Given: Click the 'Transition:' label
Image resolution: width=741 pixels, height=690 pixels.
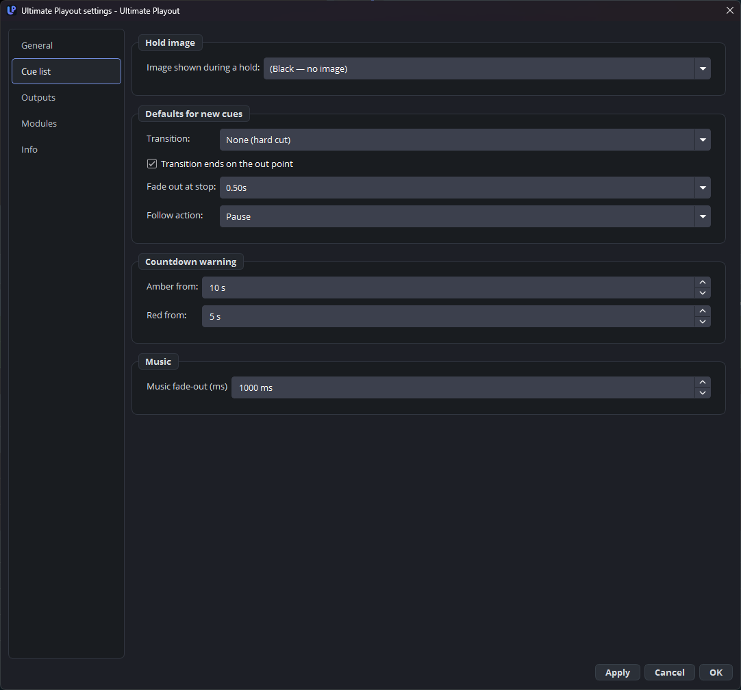Looking at the screenshot, I should pos(168,139).
